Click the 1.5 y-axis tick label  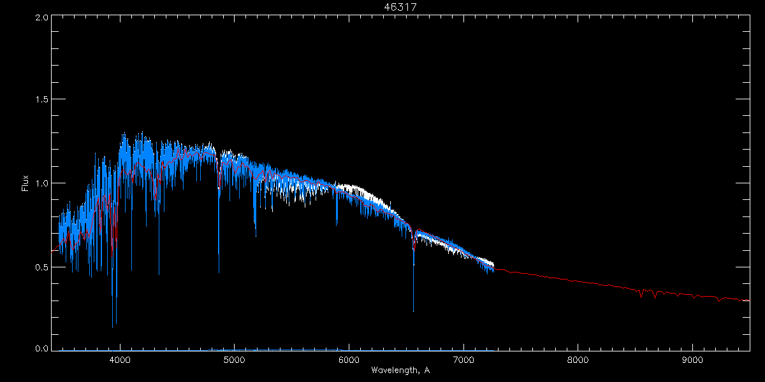point(41,100)
